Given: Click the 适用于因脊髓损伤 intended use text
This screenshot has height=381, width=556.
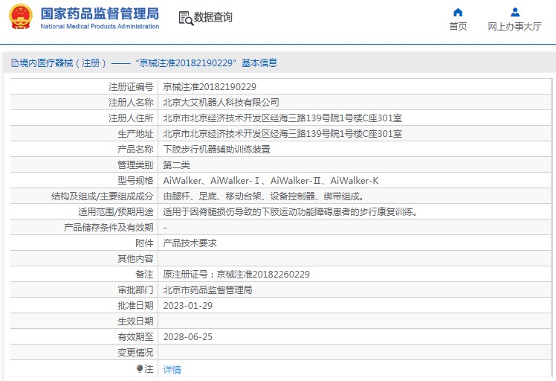Looking at the screenshot, I should pyautogui.click(x=291, y=212).
